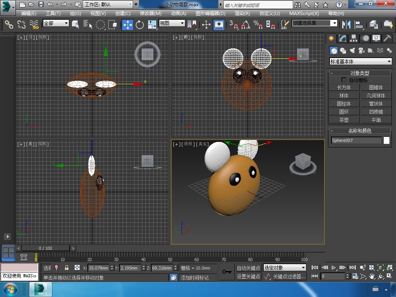Toggle 自动关键点 auto key mode
The image size is (396, 297).
[248, 268]
